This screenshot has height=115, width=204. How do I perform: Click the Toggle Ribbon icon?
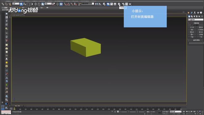(108, 4)
